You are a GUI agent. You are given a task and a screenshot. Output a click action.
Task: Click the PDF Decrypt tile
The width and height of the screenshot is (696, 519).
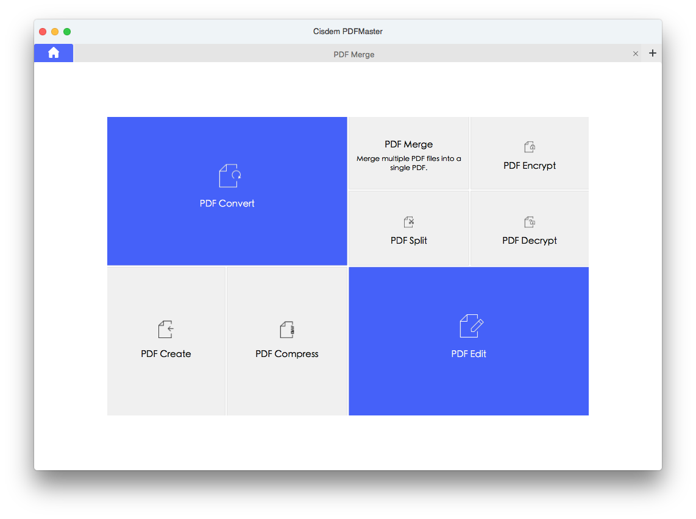pyautogui.click(x=530, y=228)
